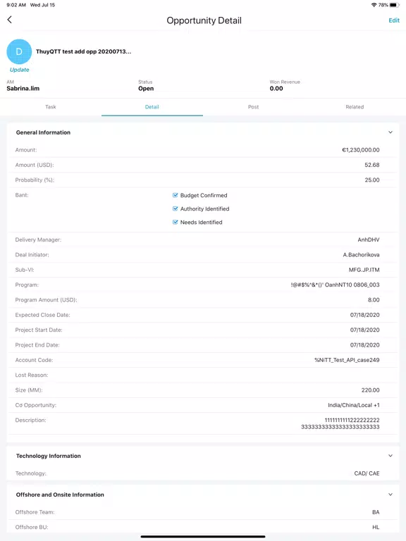Tap Amount value €1,230,000.00
This screenshot has width=406, height=541.
pyautogui.click(x=361, y=150)
